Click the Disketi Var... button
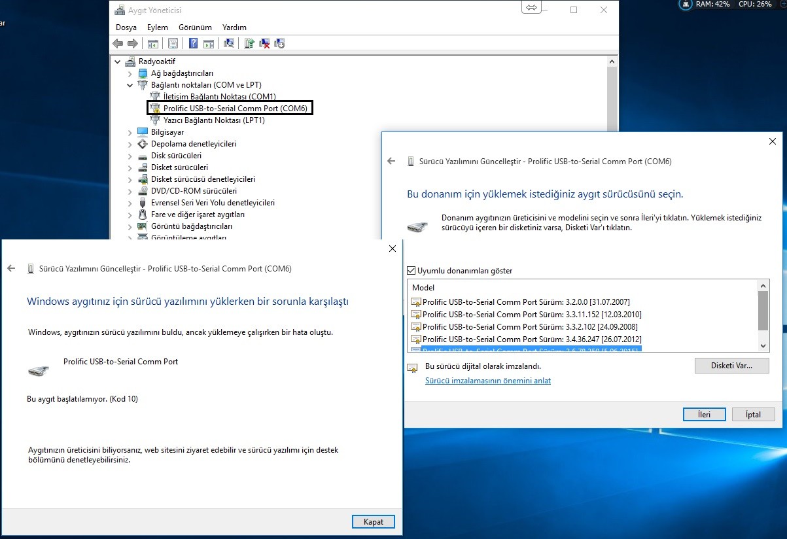The width and height of the screenshot is (787, 539). click(731, 366)
